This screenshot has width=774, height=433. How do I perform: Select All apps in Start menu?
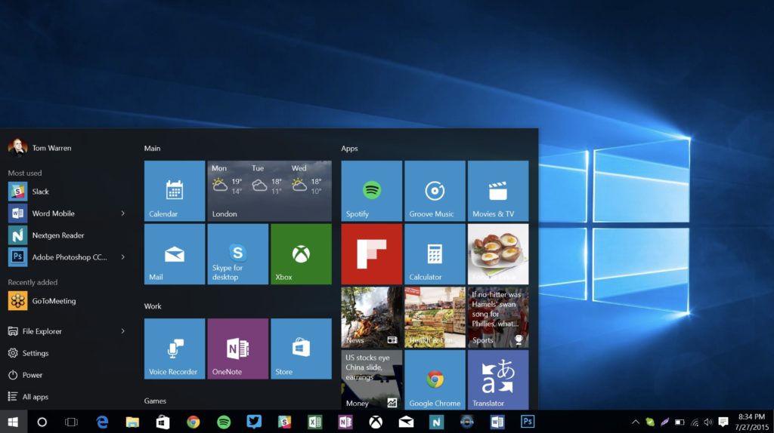pos(35,397)
